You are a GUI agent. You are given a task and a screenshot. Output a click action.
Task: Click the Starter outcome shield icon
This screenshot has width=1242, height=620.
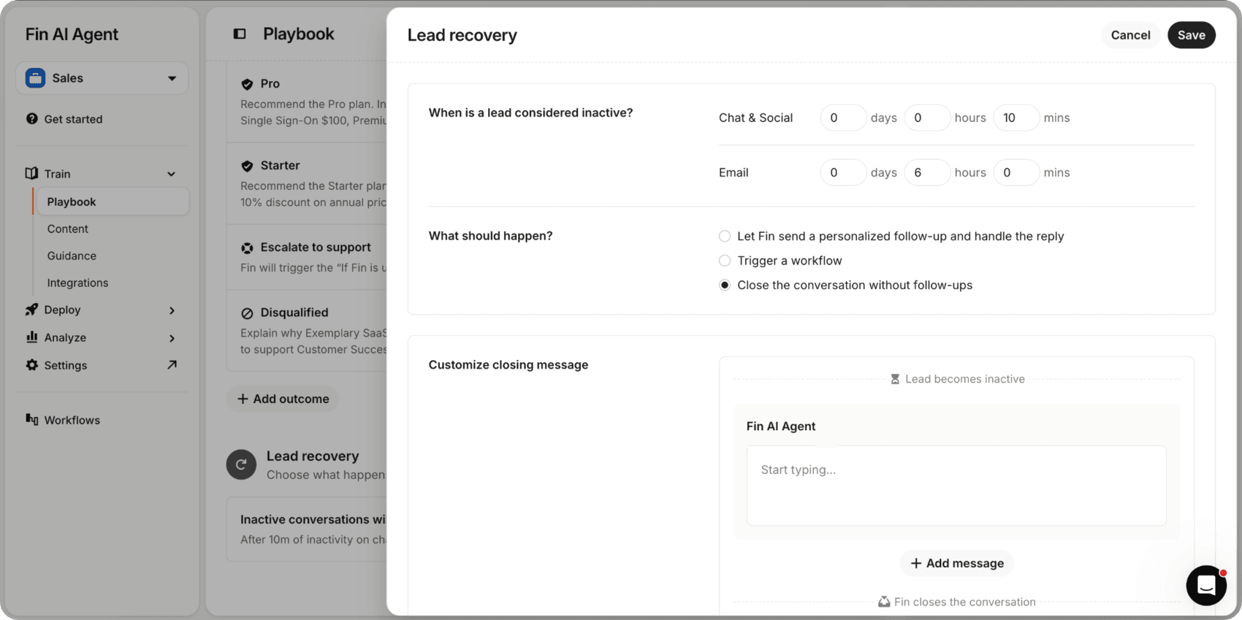tap(247, 166)
